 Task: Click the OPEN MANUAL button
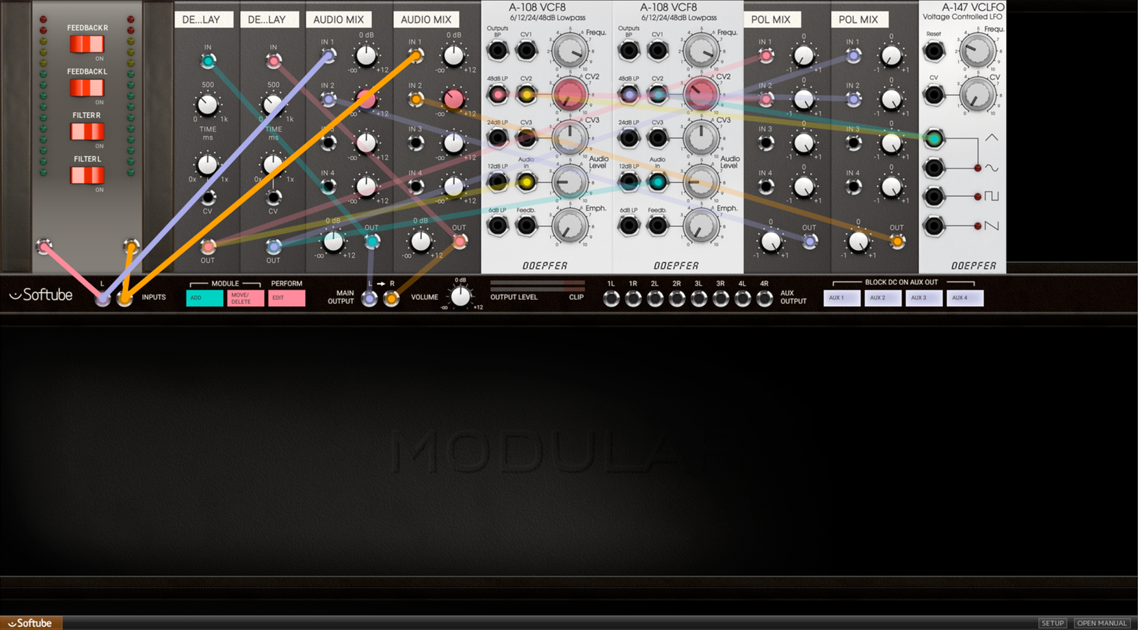pyautogui.click(x=1102, y=623)
